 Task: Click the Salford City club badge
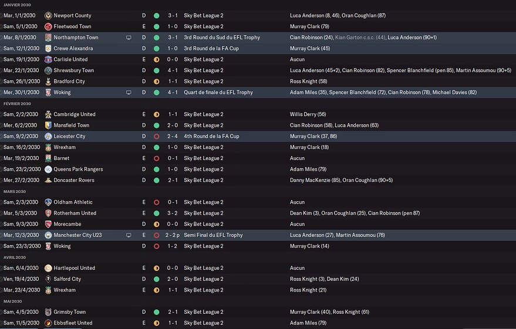48,279
